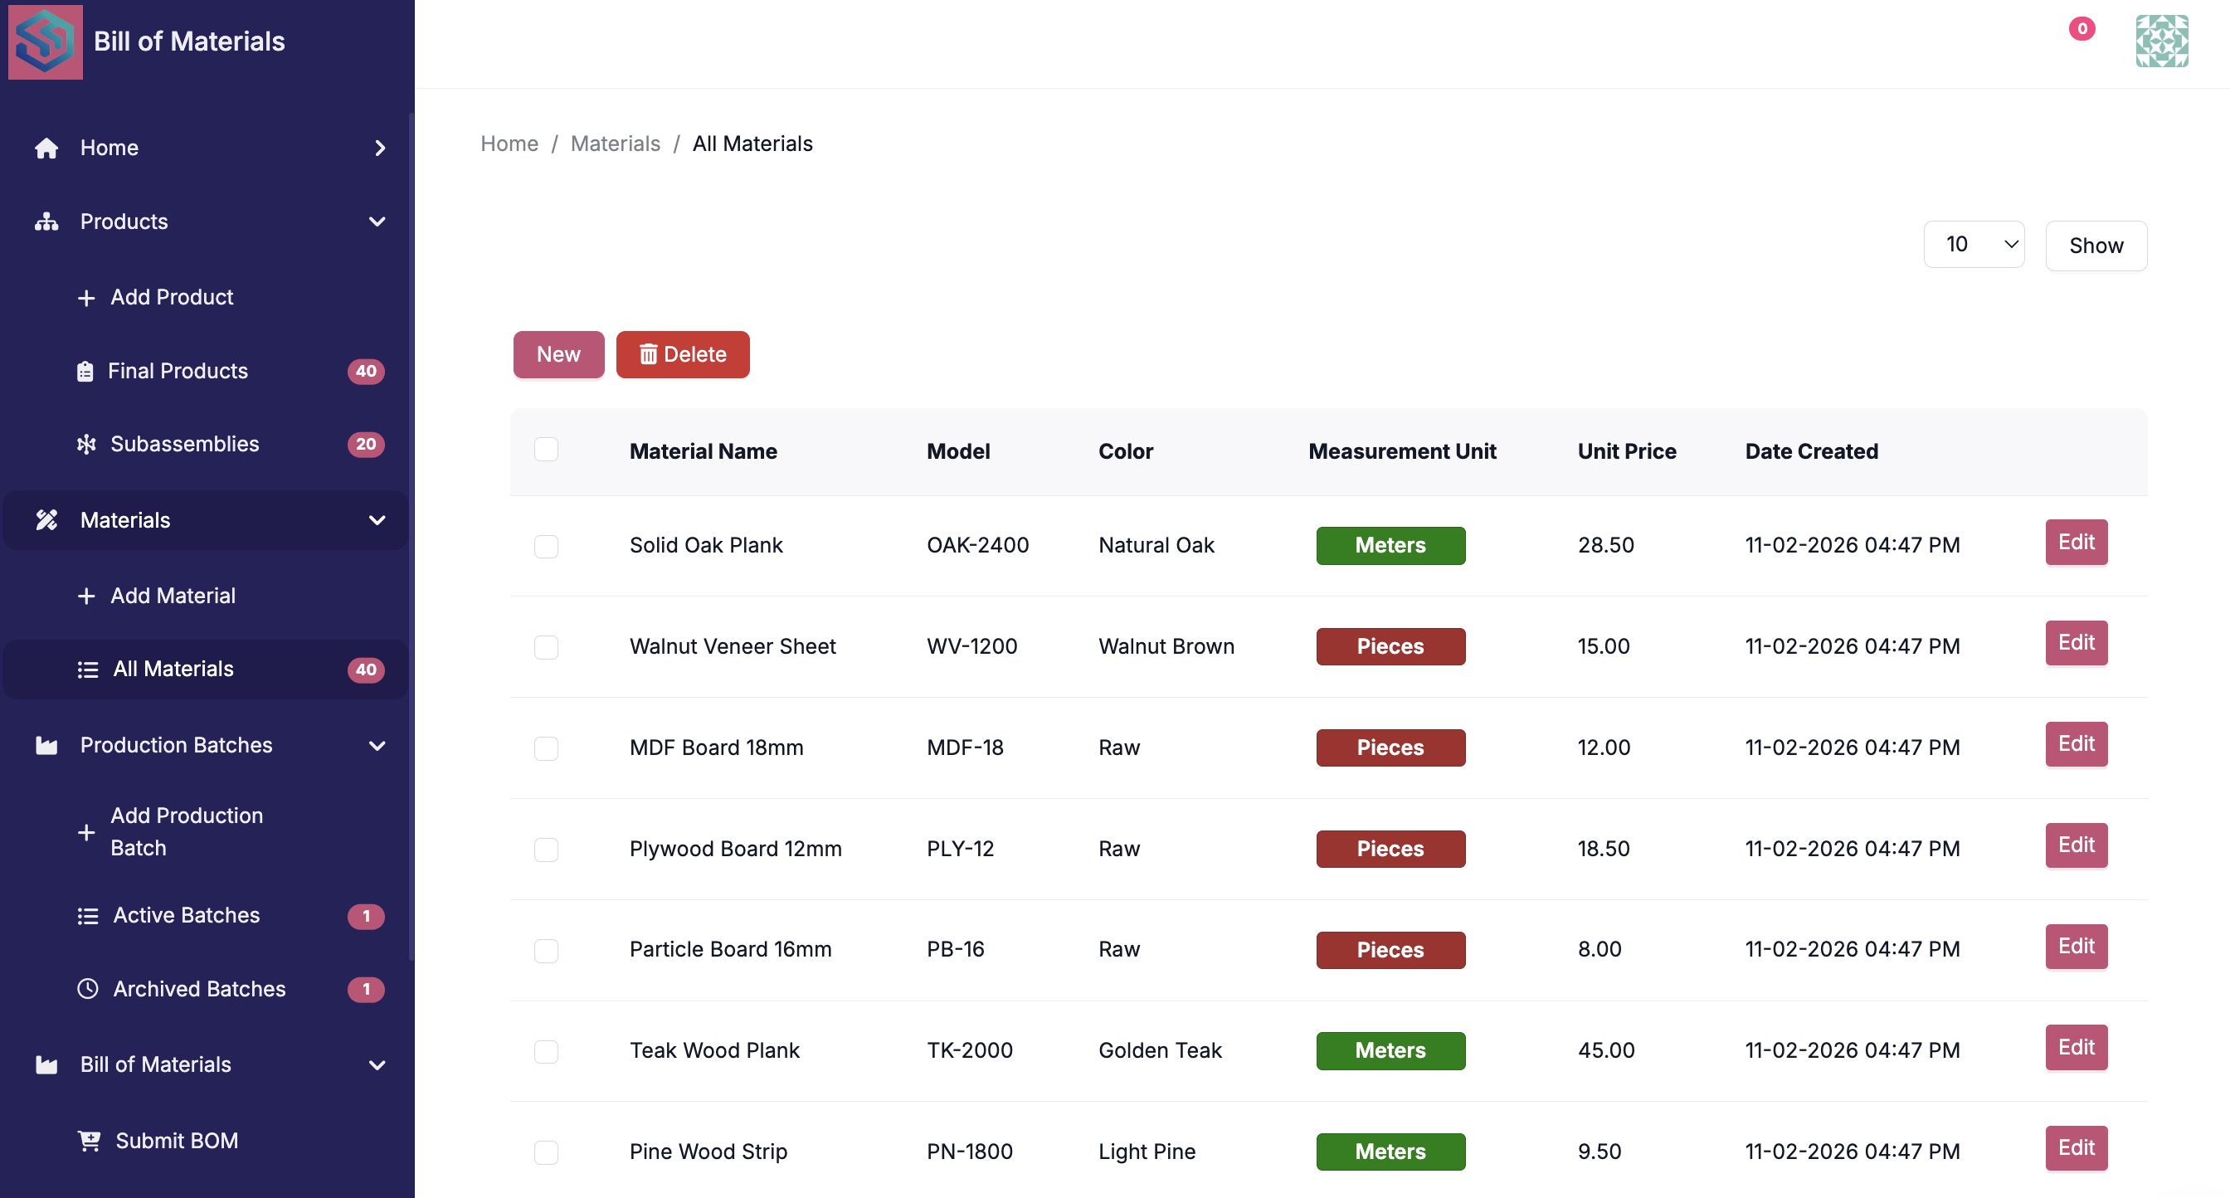Select the Teak Wood Plank row checkbox
Screen dimensions: 2230x1198
pyautogui.click(x=545, y=1051)
